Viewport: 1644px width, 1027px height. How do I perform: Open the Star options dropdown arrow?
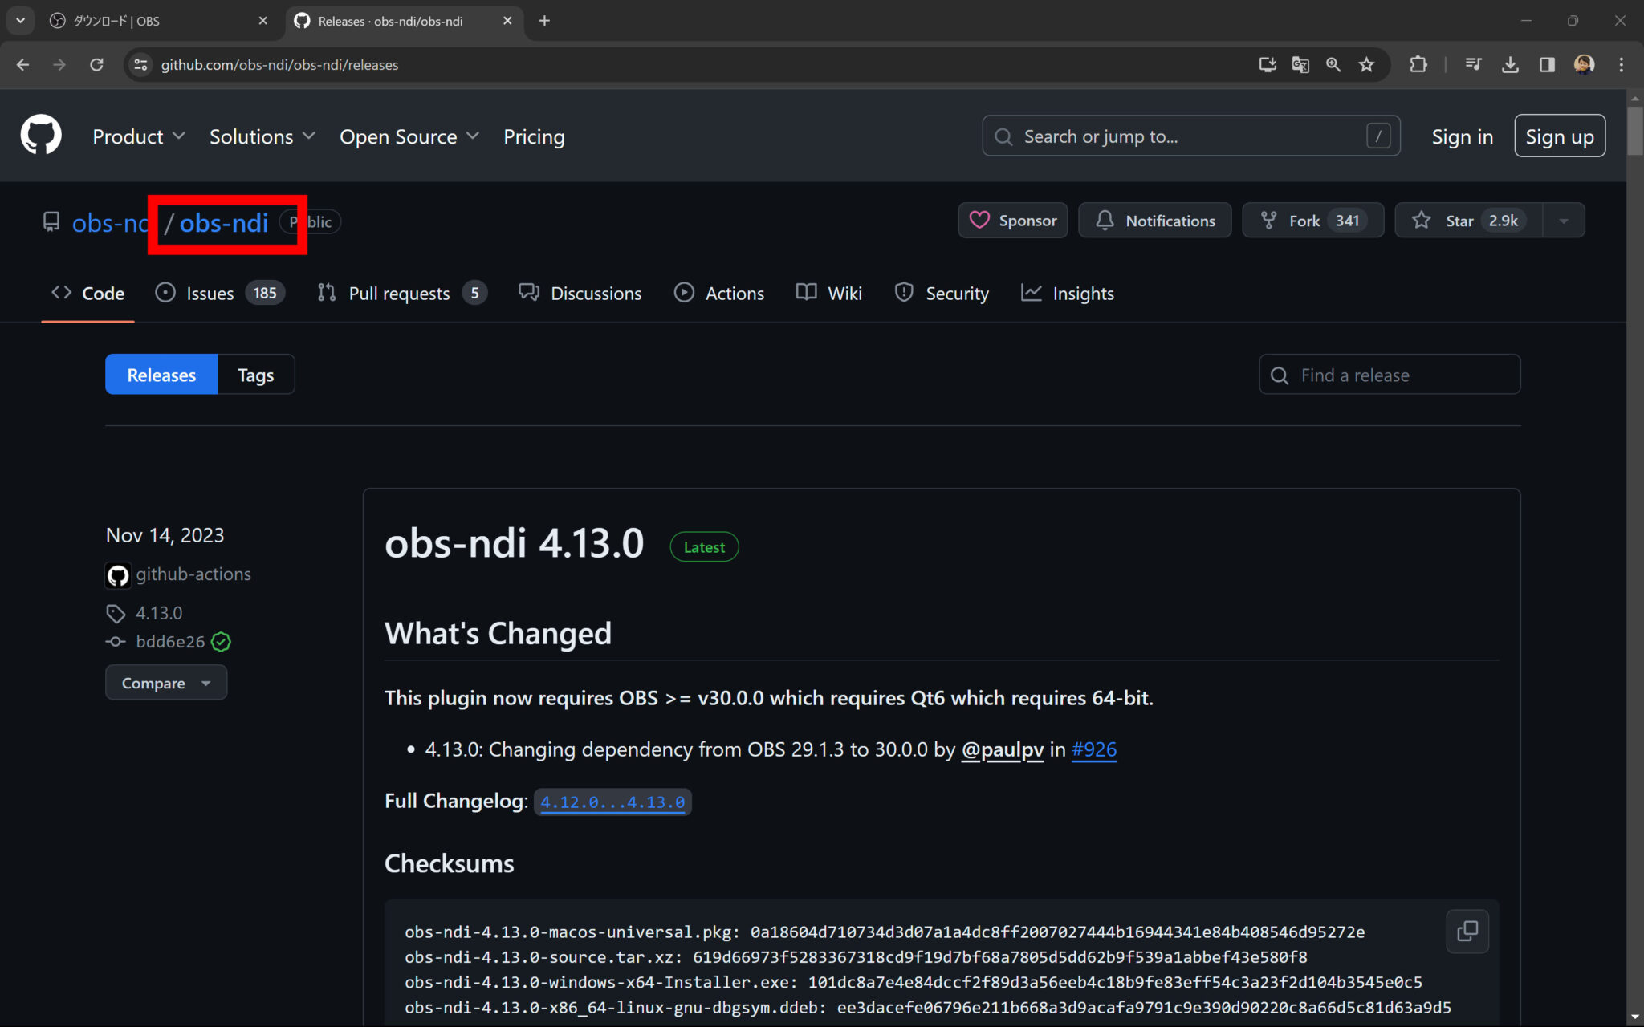tap(1564, 220)
